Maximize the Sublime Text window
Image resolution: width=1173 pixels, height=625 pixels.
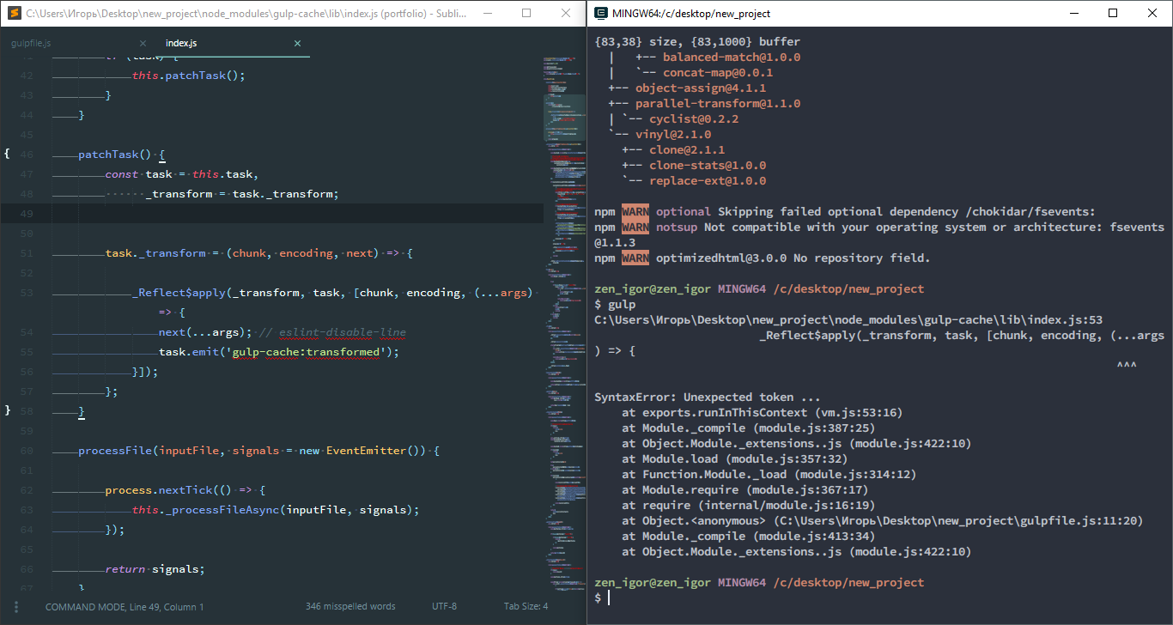526,14
